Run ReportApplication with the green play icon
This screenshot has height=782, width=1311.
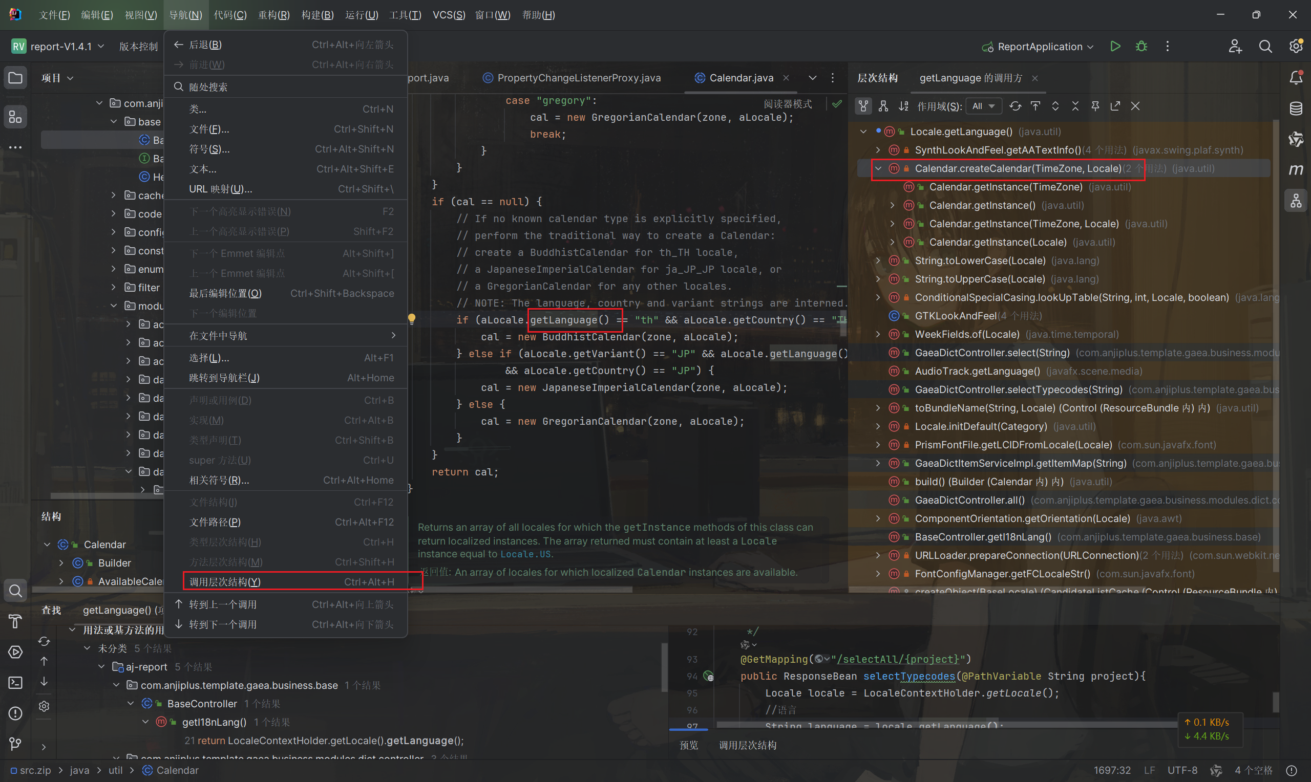[1115, 47]
